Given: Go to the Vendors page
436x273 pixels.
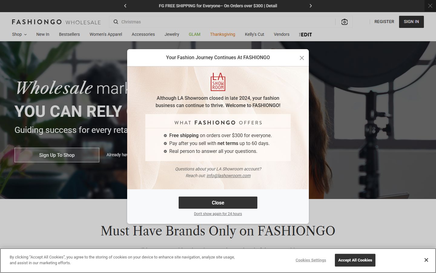Looking at the screenshot, I should [282, 34].
